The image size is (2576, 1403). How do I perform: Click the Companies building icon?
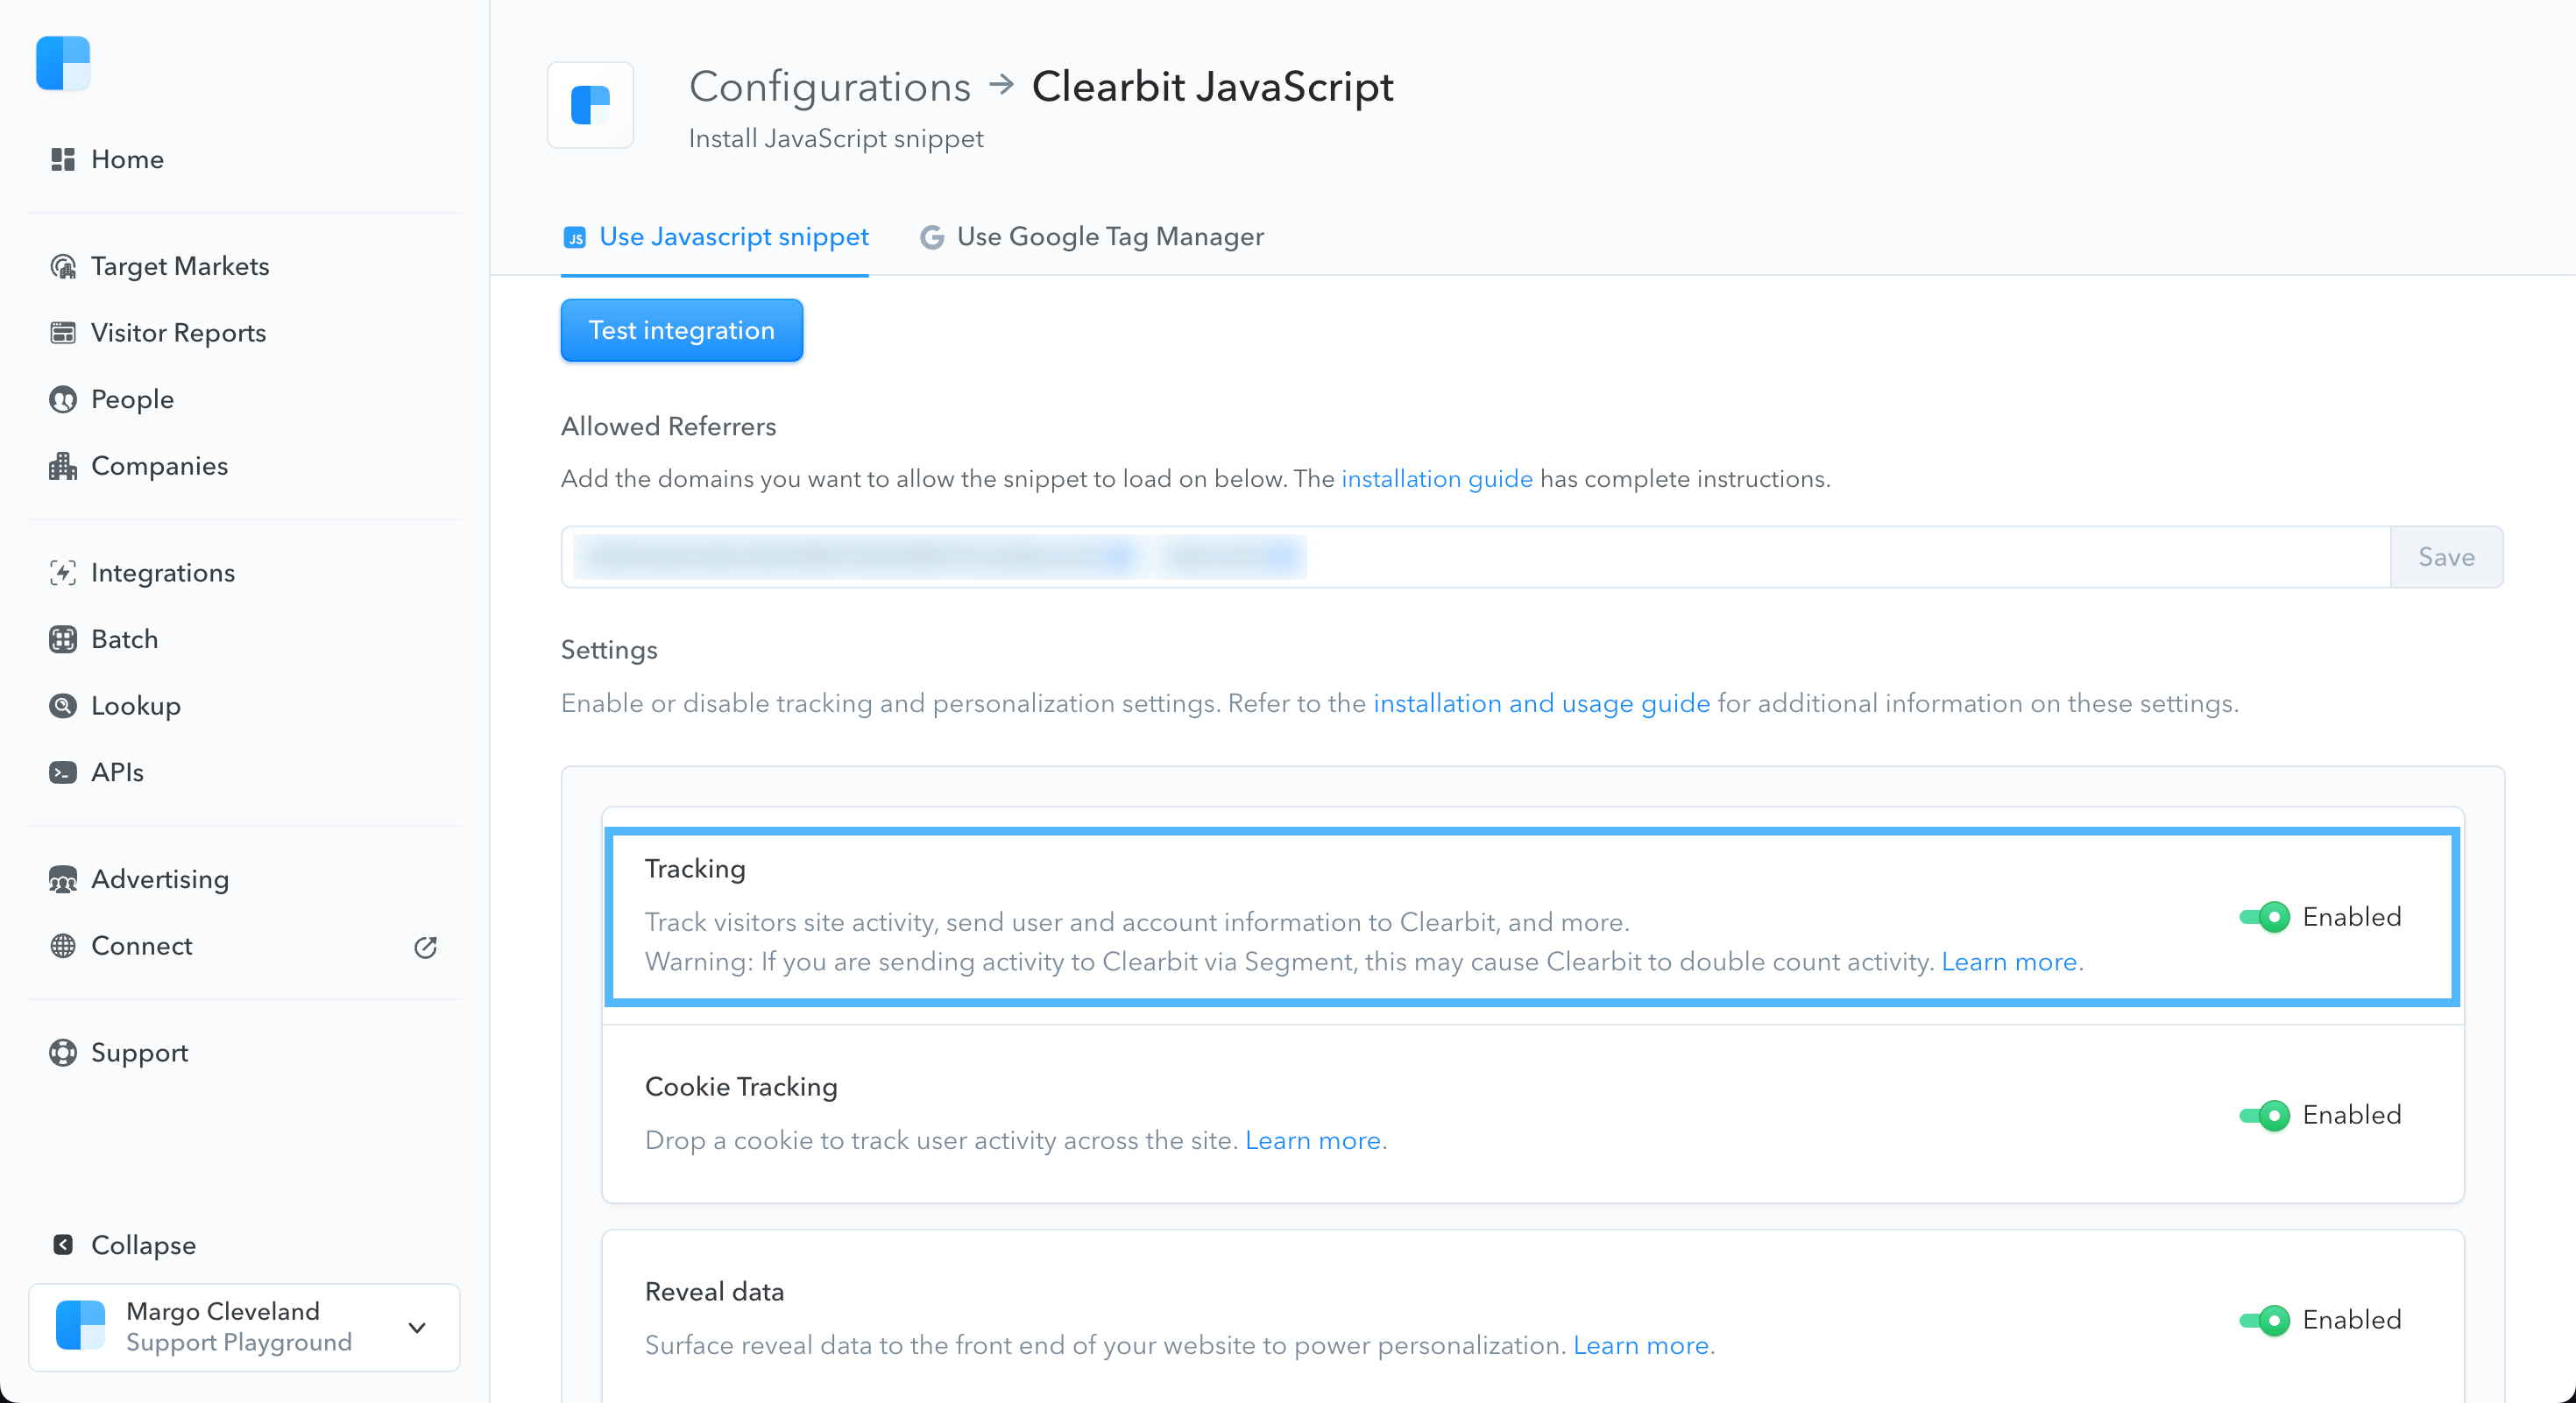[x=63, y=467]
